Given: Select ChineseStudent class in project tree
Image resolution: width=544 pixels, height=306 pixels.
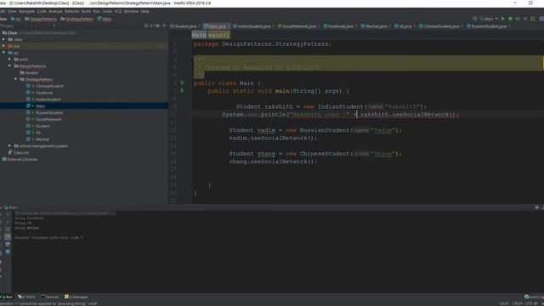Looking at the screenshot, I should (49, 86).
